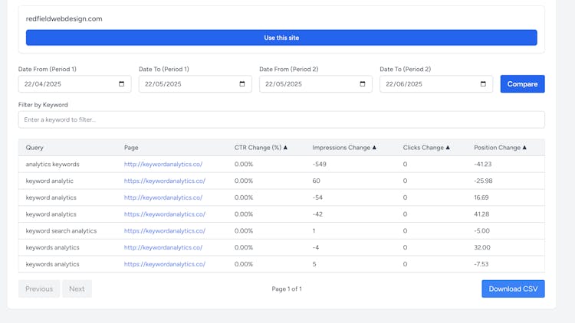Open page link for keyword search analytics
The height and width of the screenshot is (323, 575).
(164, 230)
